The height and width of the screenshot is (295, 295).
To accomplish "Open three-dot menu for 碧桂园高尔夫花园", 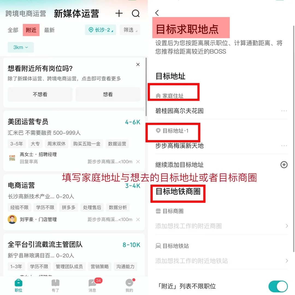I will coord(284,111).
